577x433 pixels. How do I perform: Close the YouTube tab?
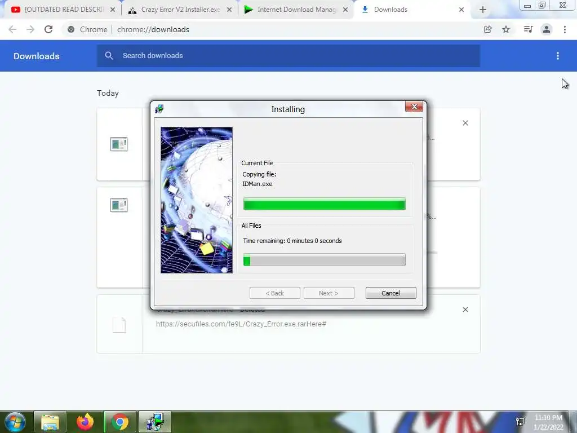click(113, 10)
